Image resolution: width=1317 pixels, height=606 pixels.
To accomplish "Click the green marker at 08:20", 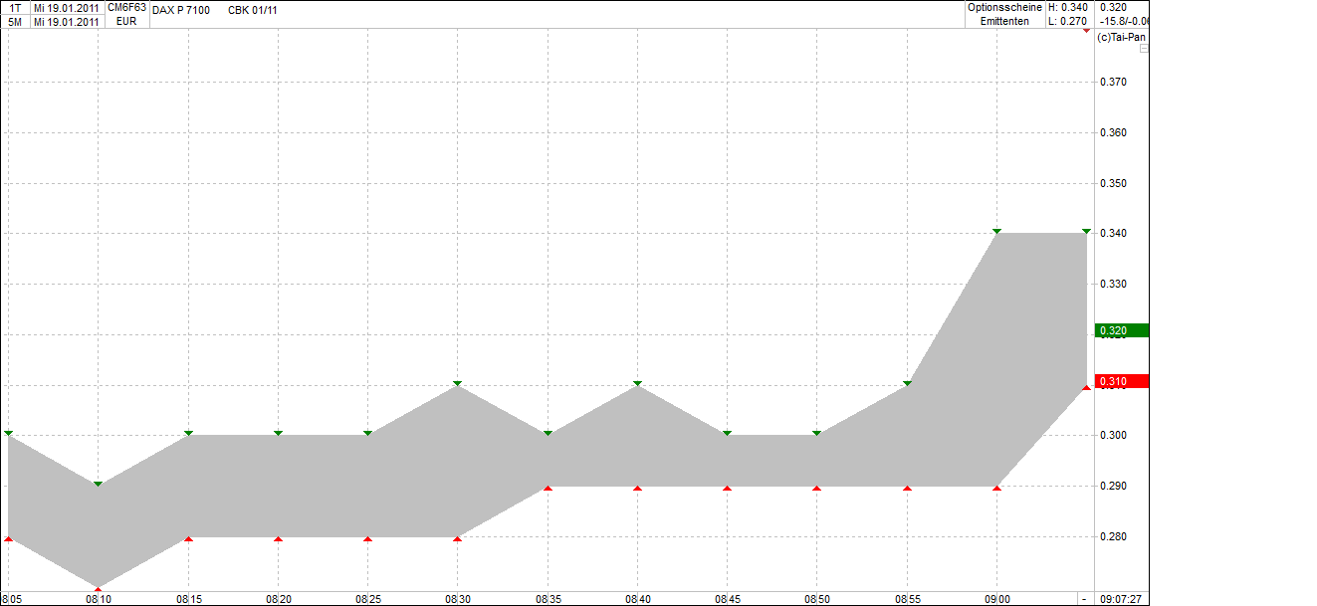I will click(279, 433).
